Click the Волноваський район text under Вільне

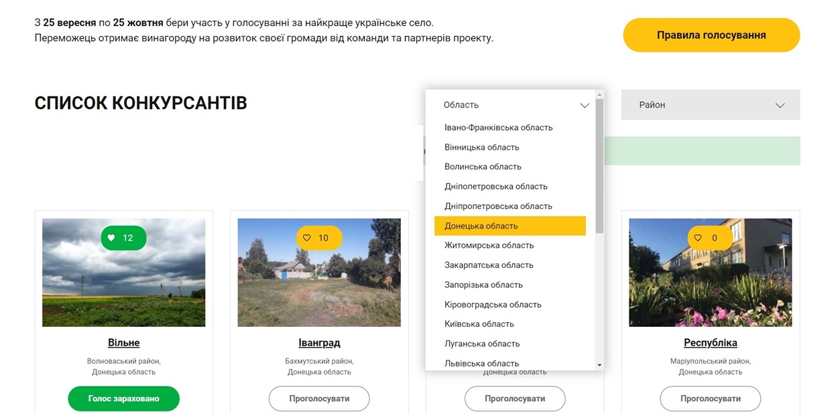(x=124, y=361)
